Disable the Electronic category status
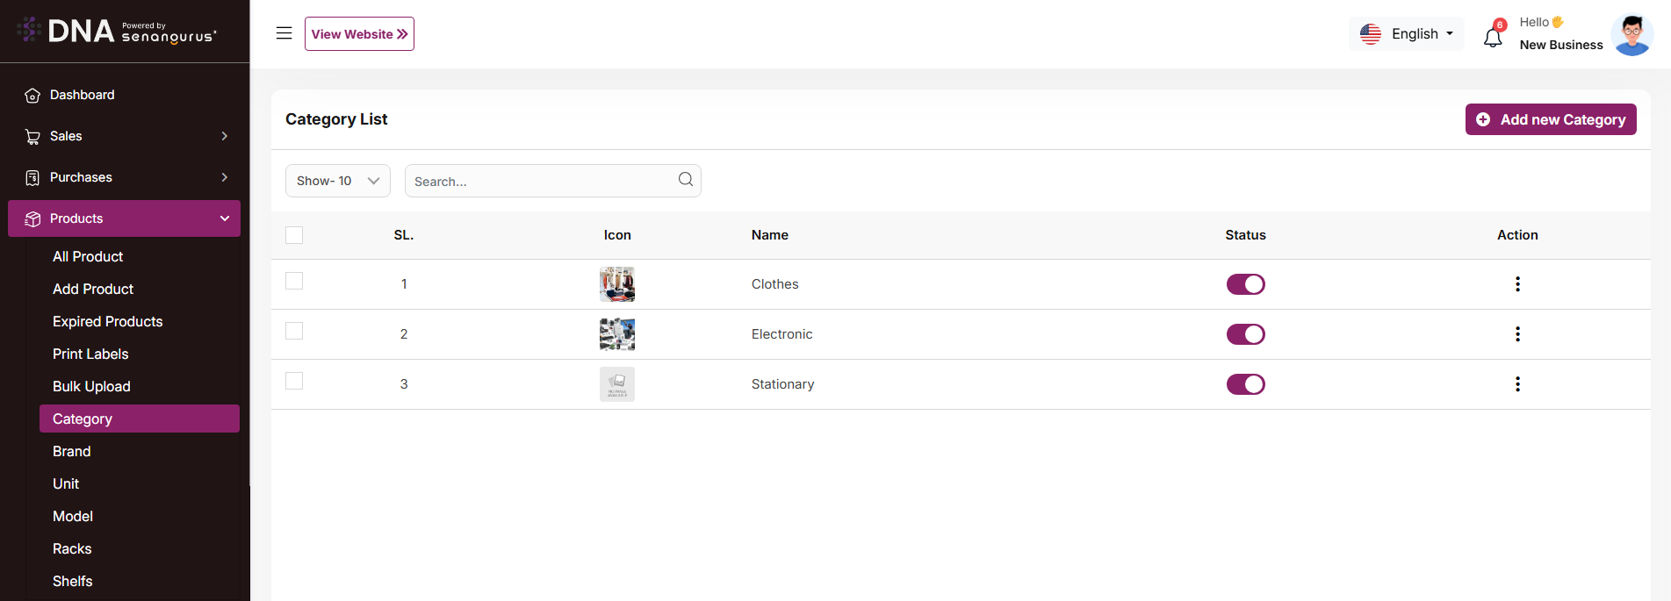This screenshot has width=1671, height=601. click(1245, 334)
